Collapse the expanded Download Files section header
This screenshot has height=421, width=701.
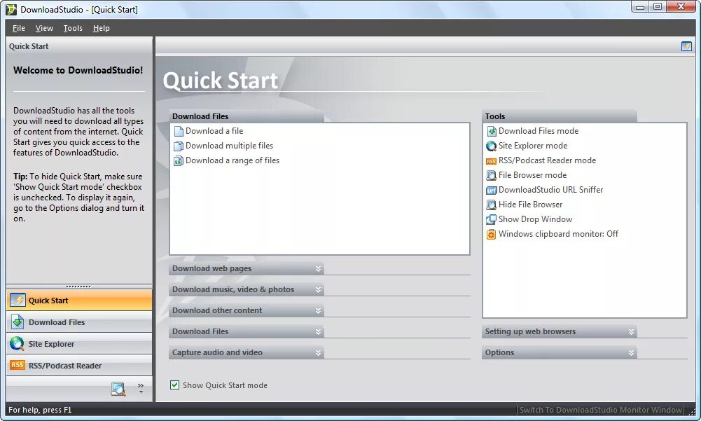click(247, 116)
